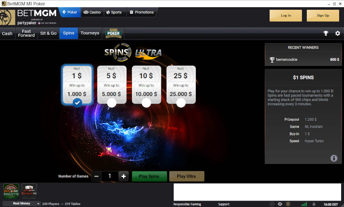
Task: Click the eye icon in status bar
Action: (280, 204)
